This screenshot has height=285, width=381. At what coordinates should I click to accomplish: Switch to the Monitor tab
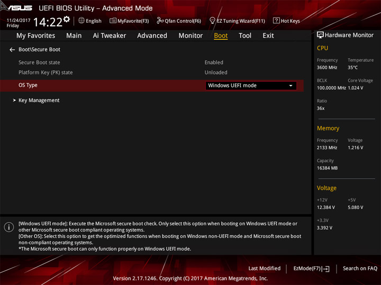click(x=190, y=36)
